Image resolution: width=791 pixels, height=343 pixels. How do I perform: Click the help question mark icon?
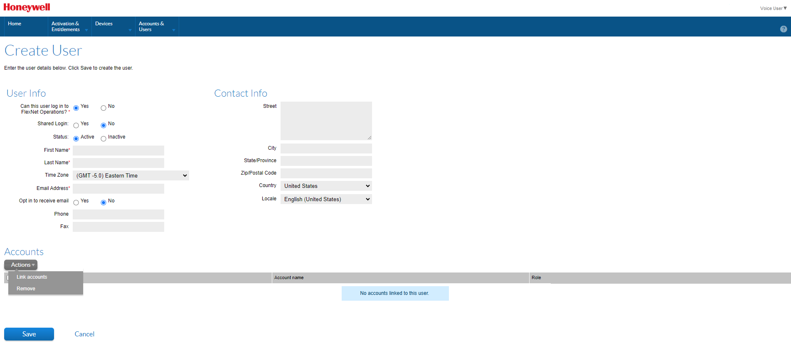(783, 29)
